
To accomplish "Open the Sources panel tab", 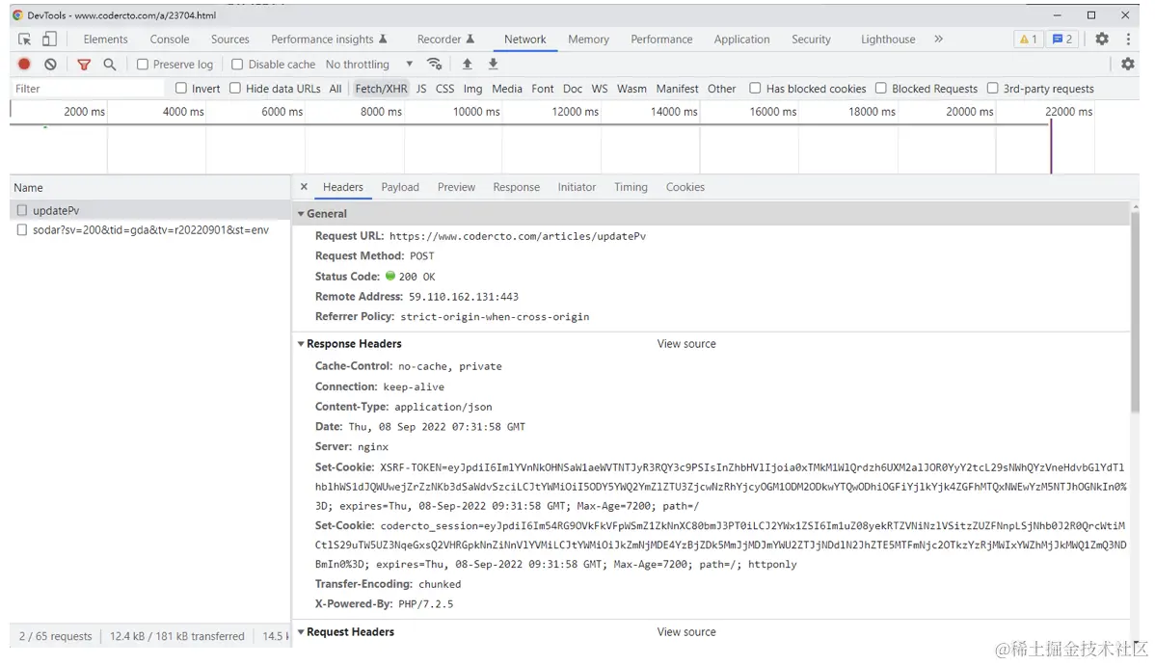I will [229, 39].
